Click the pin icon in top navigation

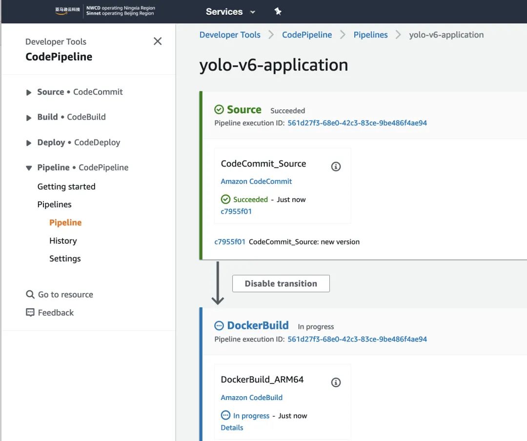click(x=278, y=12)
